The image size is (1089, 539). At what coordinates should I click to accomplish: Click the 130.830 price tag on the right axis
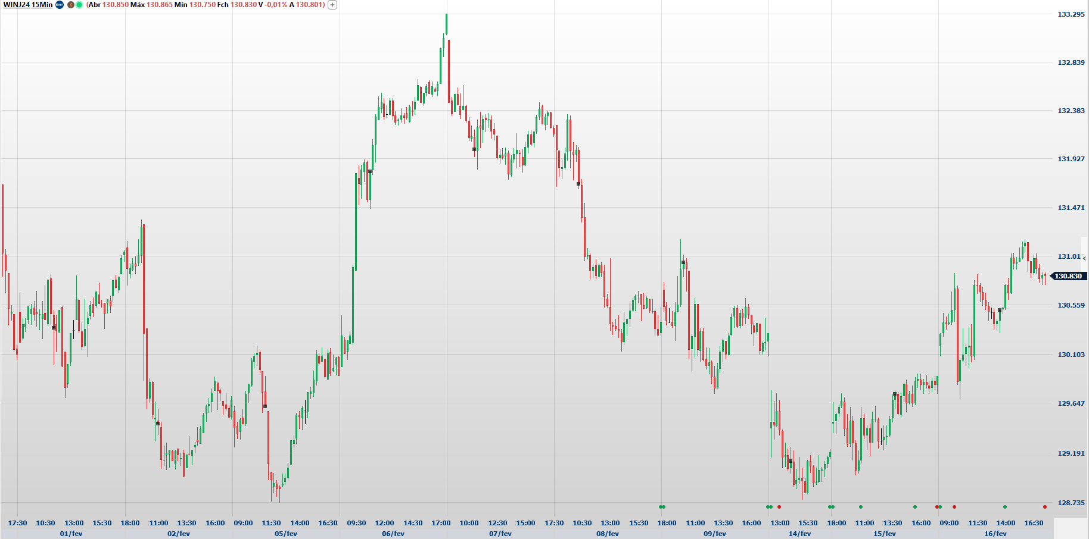tap(1069, 275)
